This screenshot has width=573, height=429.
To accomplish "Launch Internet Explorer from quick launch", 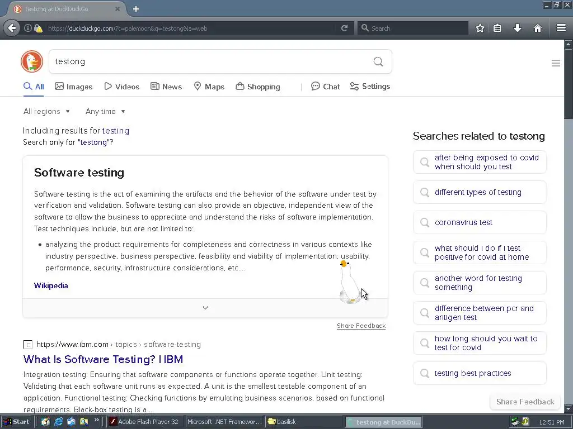I will tap(58, 422).
